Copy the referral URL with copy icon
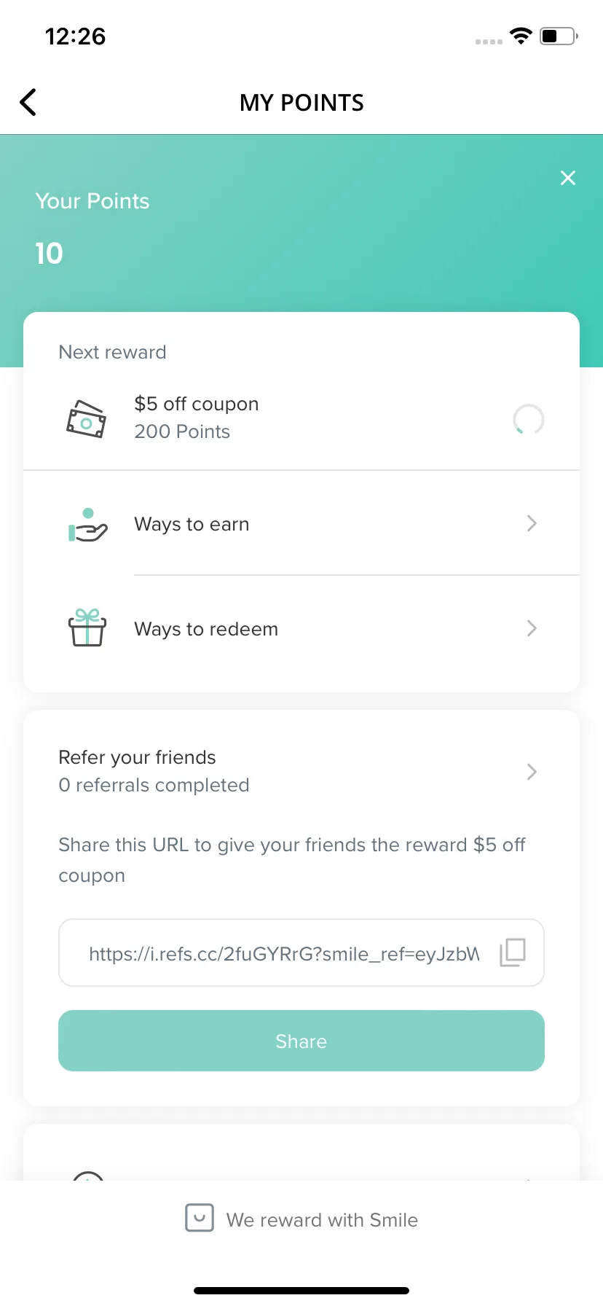 (513, 953)
